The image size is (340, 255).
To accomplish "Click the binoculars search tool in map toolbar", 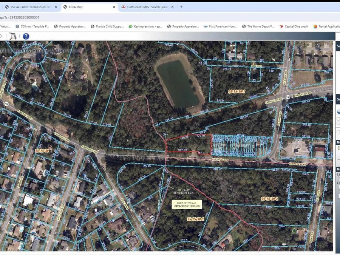I will pos(13,36).
